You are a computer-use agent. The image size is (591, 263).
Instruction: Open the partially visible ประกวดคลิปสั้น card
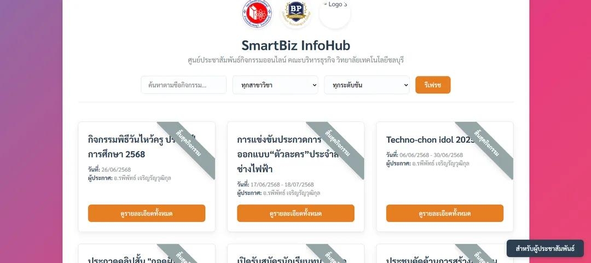(147, 254)
